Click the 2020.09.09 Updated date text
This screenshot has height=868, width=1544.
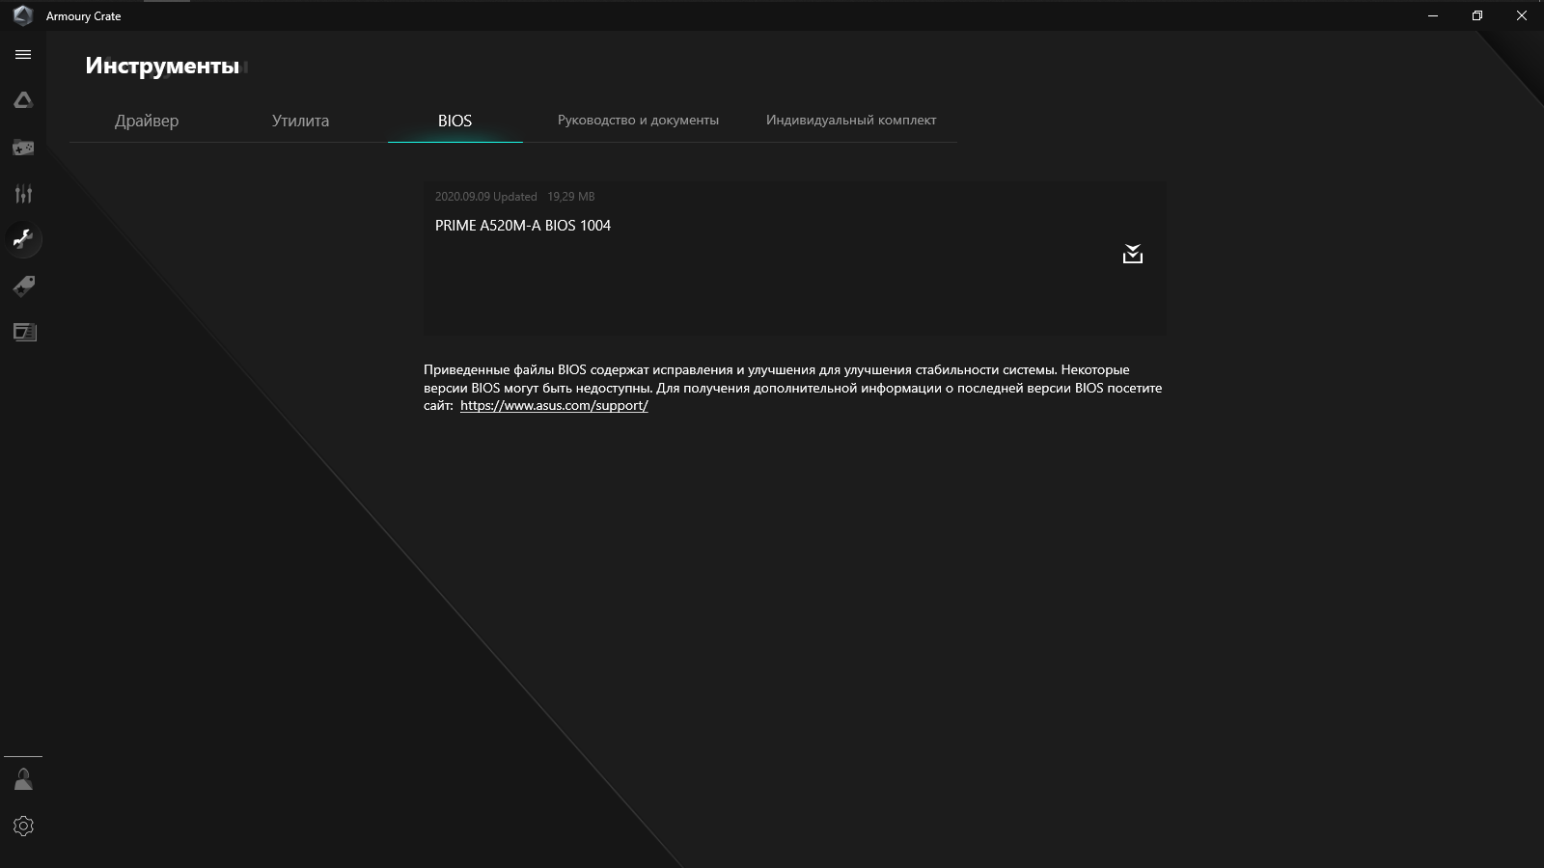[x=485, y=197]
